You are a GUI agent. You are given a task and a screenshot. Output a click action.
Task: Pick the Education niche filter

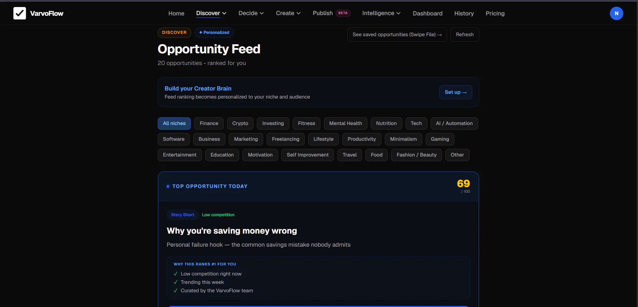pyautogui.click(x=222, y=155)
